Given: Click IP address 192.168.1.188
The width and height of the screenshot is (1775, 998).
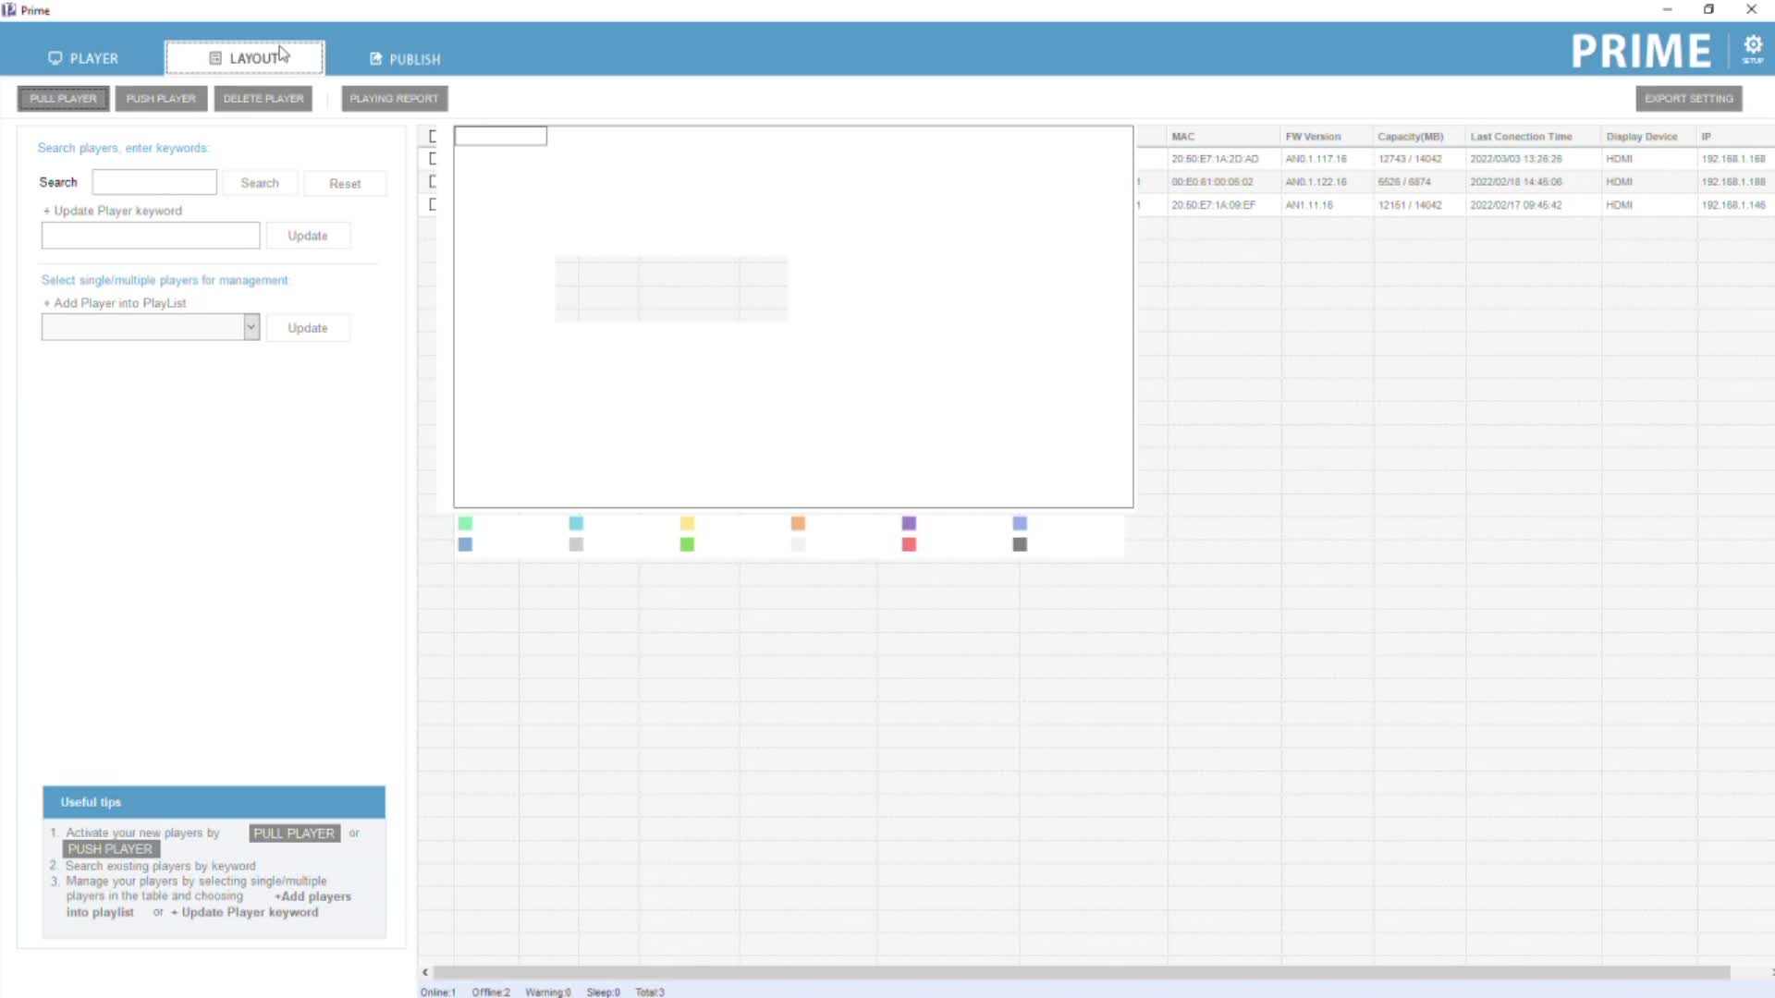Looking at the screenshot, I should click(x=1733, y=182).
